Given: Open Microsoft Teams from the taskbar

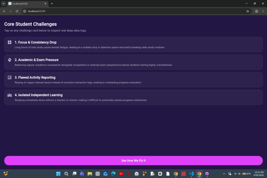Looking at the screenshot, I should coord(82,174).
